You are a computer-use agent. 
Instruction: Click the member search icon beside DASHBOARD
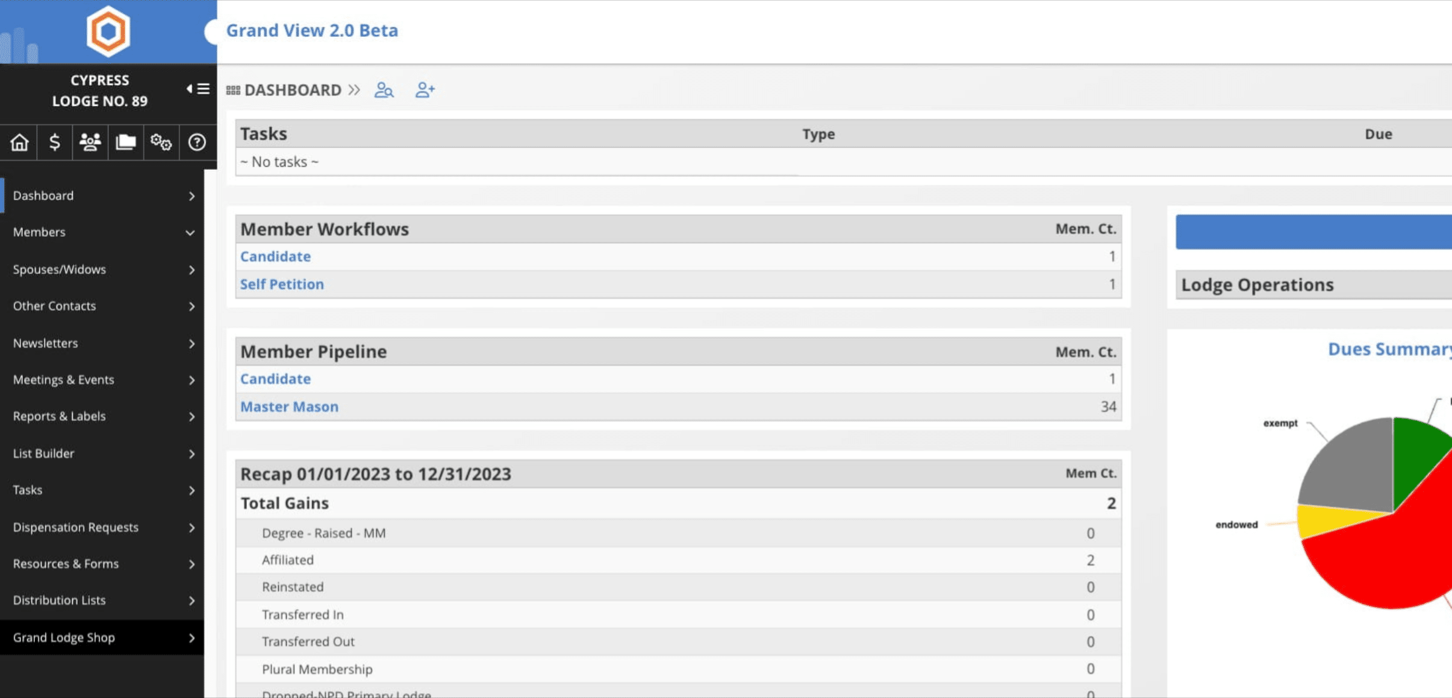[384, 90]
